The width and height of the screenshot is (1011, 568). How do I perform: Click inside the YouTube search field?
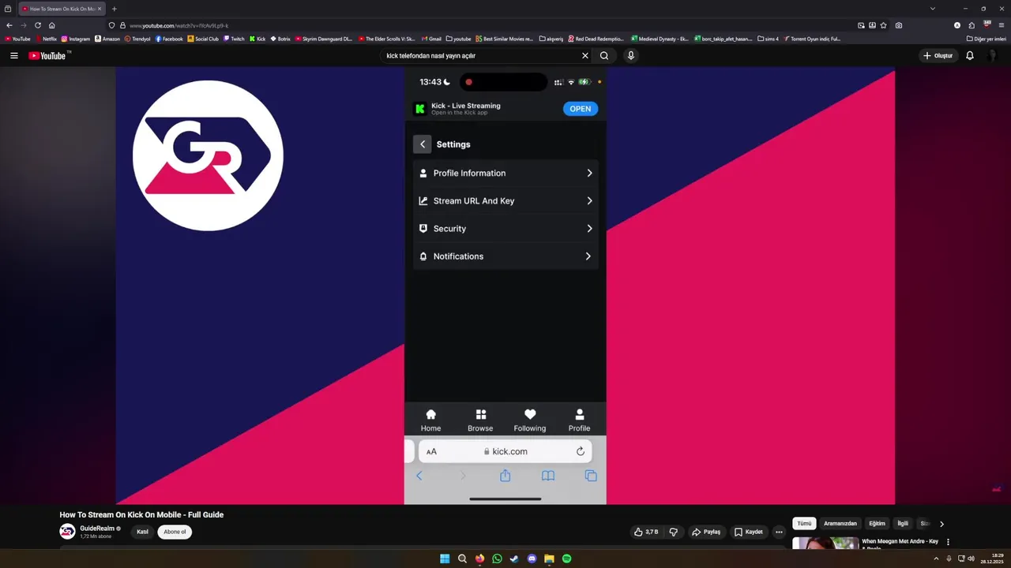[480, 55]
